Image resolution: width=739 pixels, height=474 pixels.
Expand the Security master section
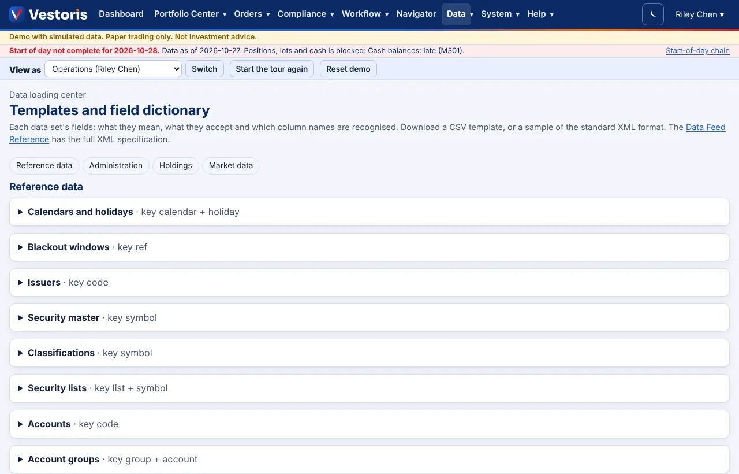pyautogui.click(x=369, y=318)
